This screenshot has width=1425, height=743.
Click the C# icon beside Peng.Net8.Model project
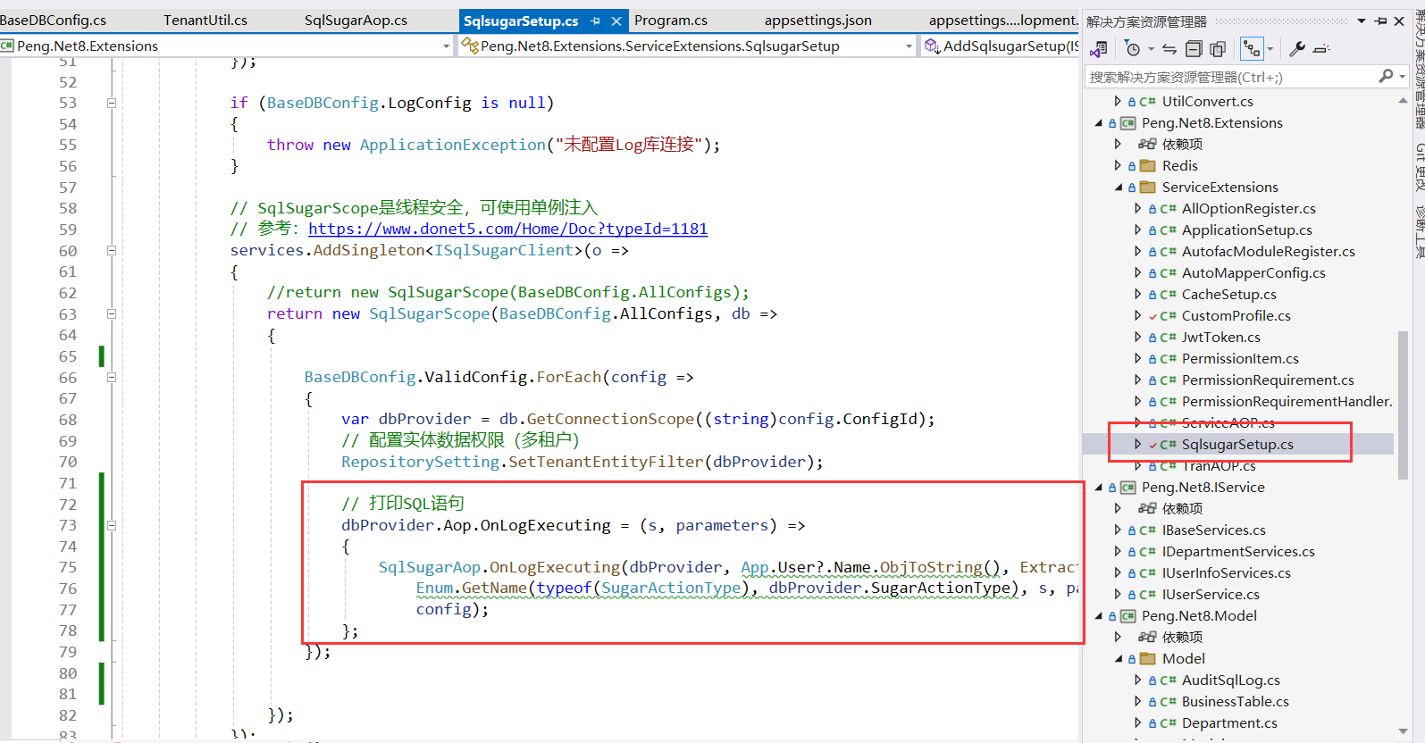(x=1127, y=616)
